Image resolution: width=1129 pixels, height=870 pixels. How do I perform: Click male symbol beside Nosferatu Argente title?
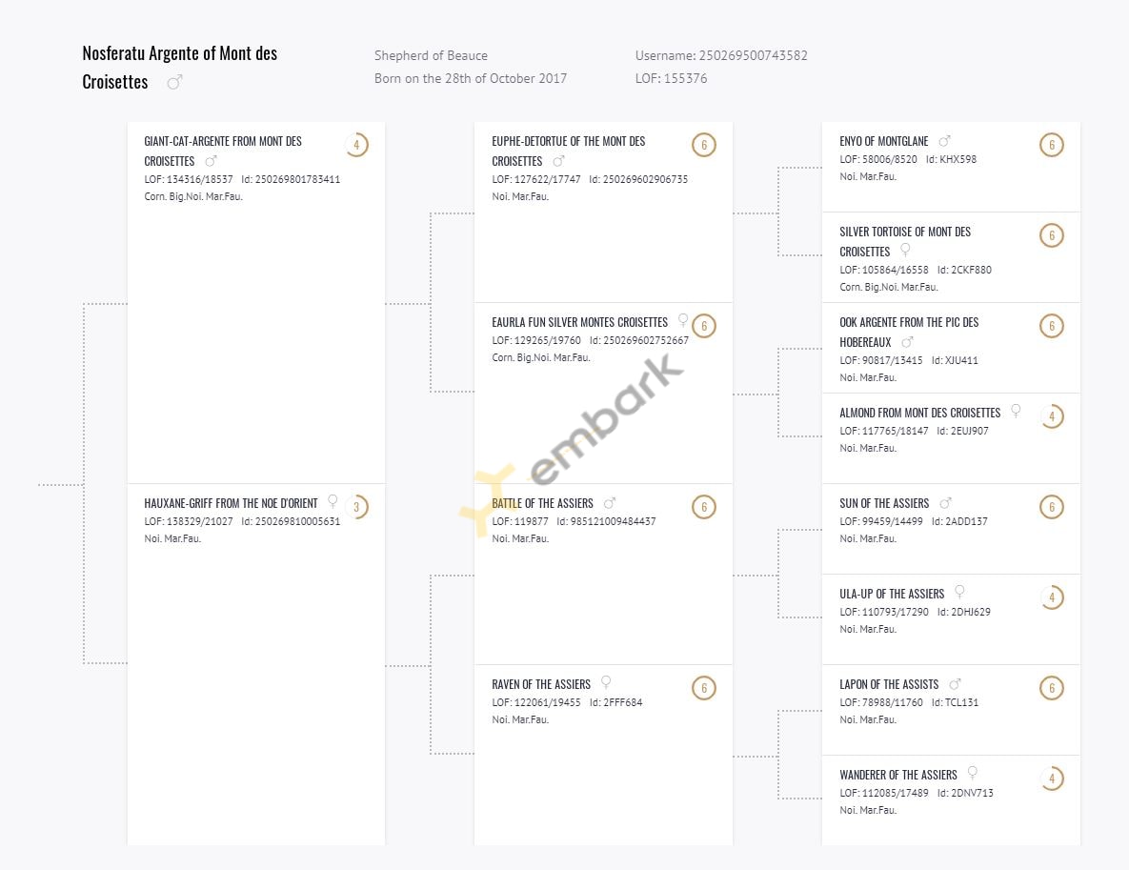click(174, 83)
